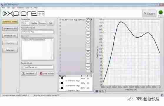Select the Orientation Sweep mode button
This screenshot has height=106, width=164.
tap(10, 29)
